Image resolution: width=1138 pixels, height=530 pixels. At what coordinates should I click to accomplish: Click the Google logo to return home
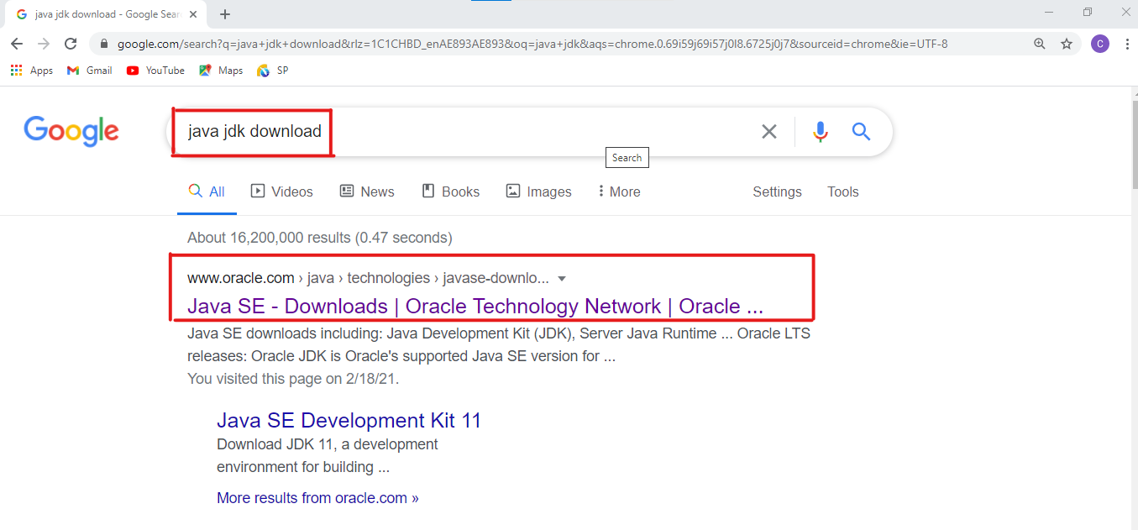pyautogui.click(x=71, y=131)
